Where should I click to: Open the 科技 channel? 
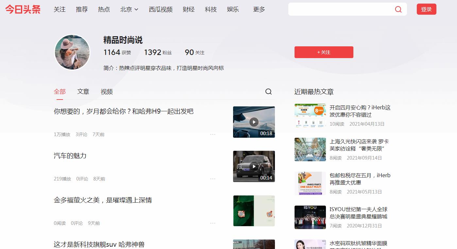211,9
